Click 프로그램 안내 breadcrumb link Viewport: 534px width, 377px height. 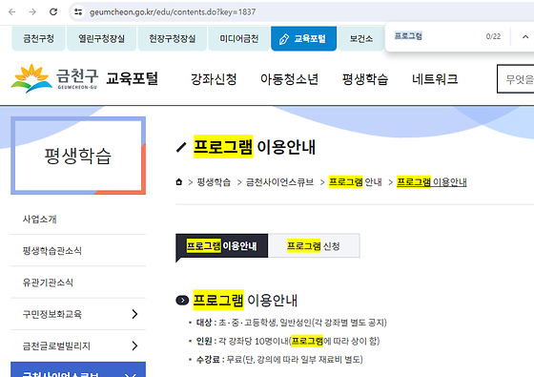click(355, 182)
